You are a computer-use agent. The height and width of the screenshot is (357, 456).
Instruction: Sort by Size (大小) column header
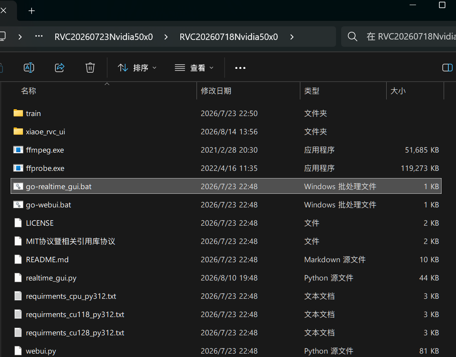398,91
